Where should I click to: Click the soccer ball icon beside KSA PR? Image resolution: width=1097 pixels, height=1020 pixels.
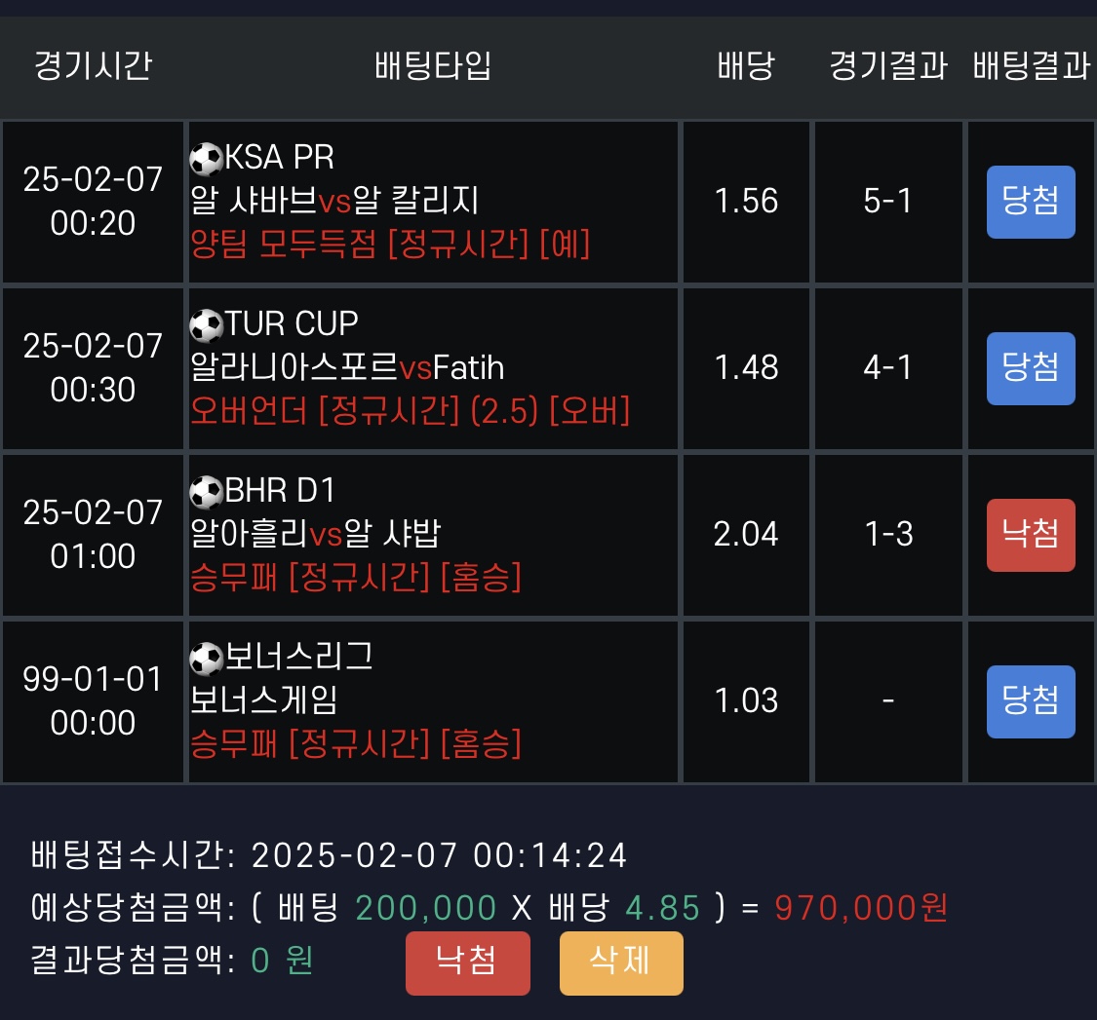click(x=206, y=158)
